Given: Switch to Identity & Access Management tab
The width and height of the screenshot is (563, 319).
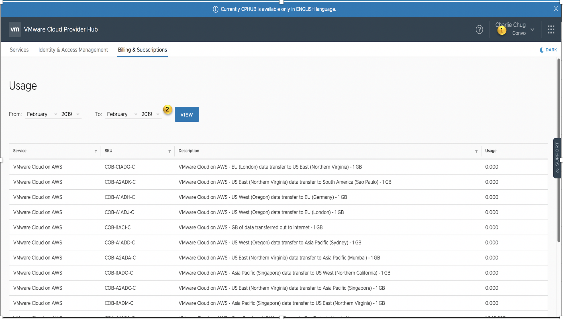Looking at the screenshot, I should click(x=73, y=50).
